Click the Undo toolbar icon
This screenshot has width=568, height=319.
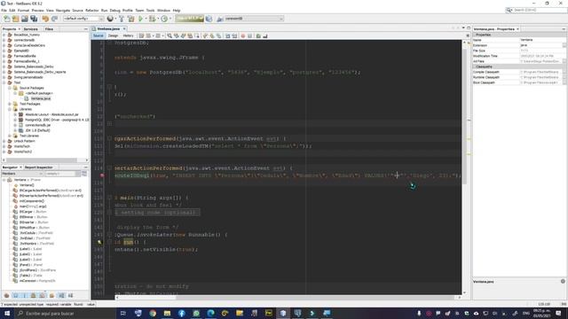click(x=45, y=19)
